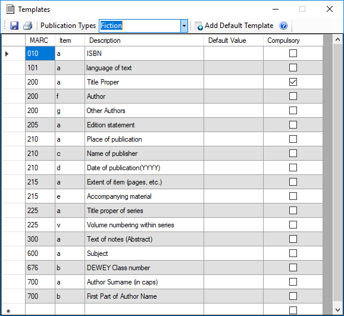This screenshot has height=316, width=344.
Task: Enable Compulsory checkbox for ISBN
Action: coord(293,54)
